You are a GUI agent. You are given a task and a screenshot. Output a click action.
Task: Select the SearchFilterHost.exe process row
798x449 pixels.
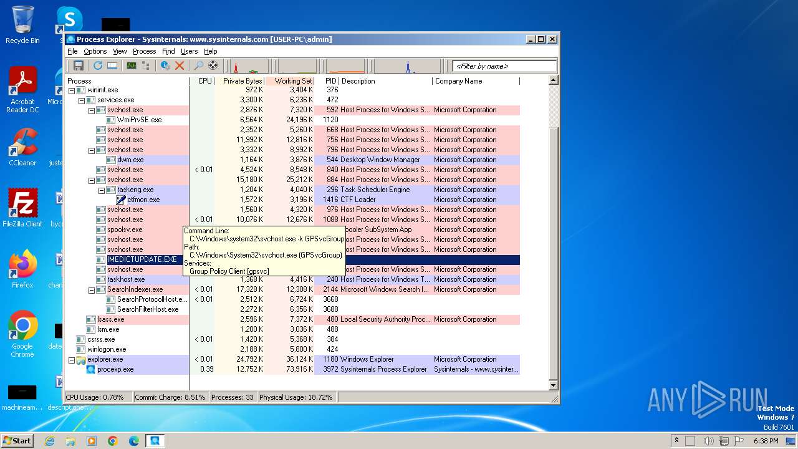point(292,309)
